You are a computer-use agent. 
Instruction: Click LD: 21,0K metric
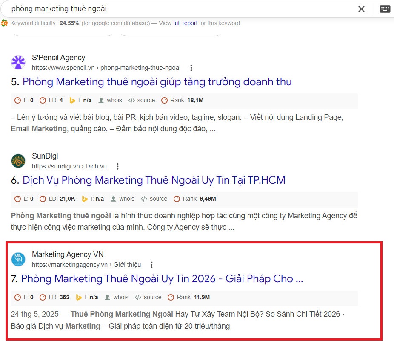(57, 199)
